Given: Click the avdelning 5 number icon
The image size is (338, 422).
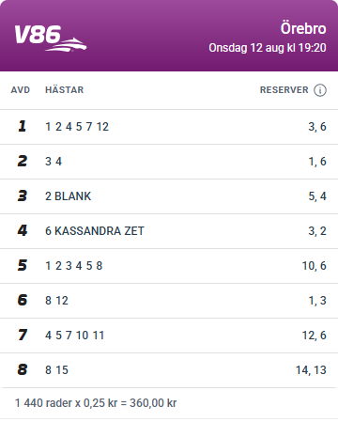Looking at the screenshot, I should pos(23,265).
